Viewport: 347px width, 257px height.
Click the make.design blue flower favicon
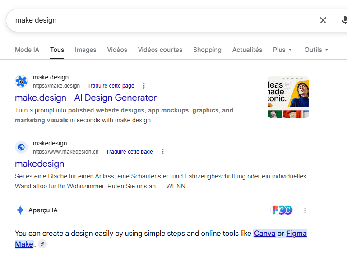(21, 81)
